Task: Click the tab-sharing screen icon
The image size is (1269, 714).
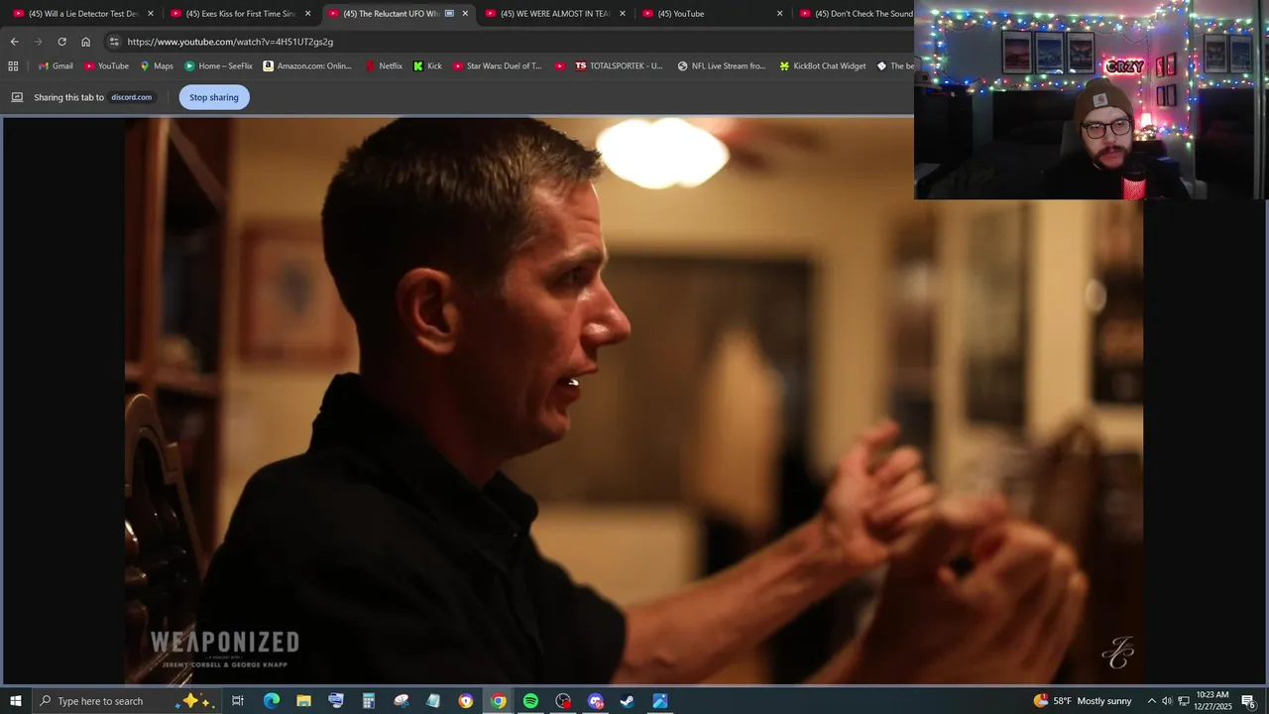Action: click(x=17, y=97)
